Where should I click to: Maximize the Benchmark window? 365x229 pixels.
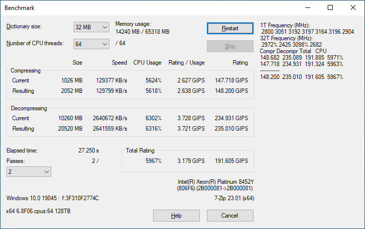[330, 8]
